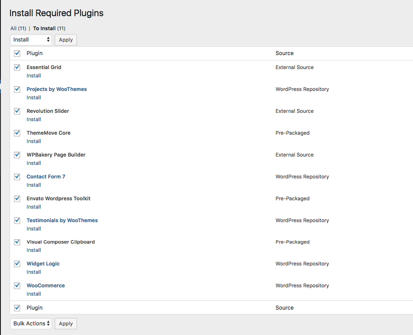The height and width of the screenshot is (335, 413).
Task: Select the Revolution Slider plugin name
Action: click(x=48, y=111)
